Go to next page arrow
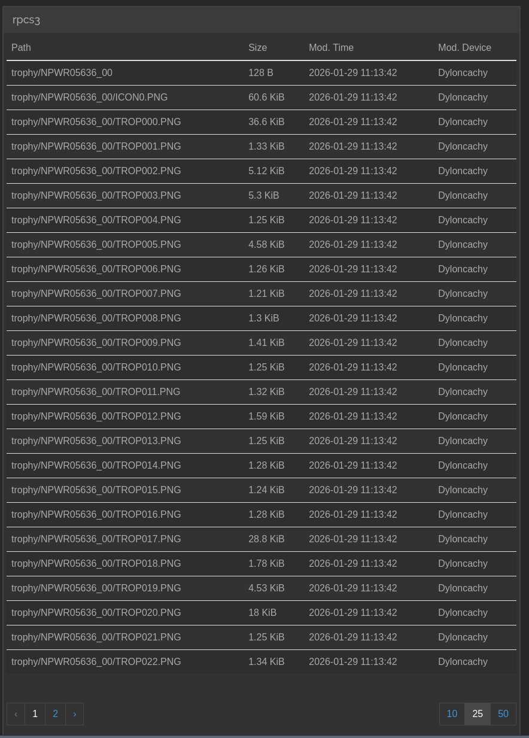The image size is (529, 738). click(x=74, y=713)
